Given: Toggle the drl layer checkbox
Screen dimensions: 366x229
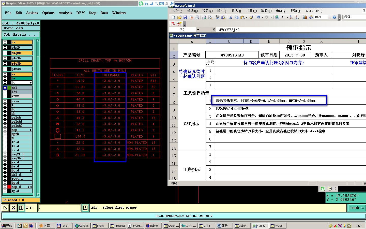Looking at the screenshot, I should click(x=5, y=88).
